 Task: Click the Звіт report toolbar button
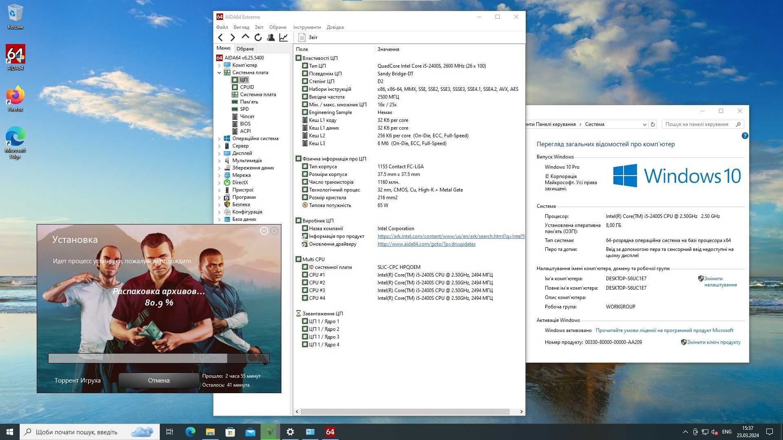[x=308, y=37]
